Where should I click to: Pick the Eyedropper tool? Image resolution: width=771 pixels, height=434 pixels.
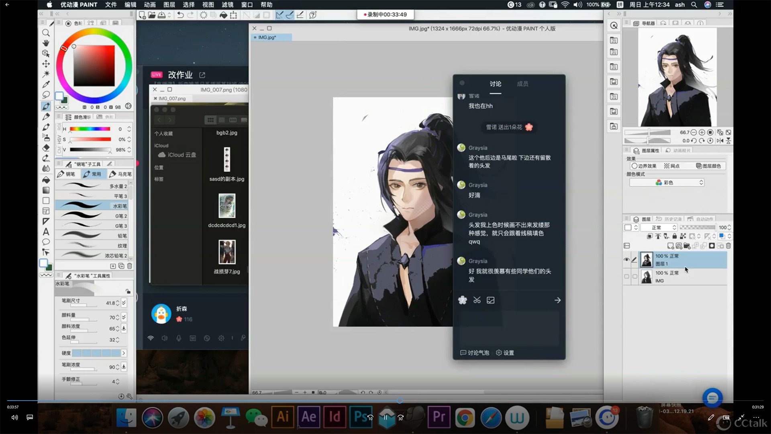coord(46,84)
